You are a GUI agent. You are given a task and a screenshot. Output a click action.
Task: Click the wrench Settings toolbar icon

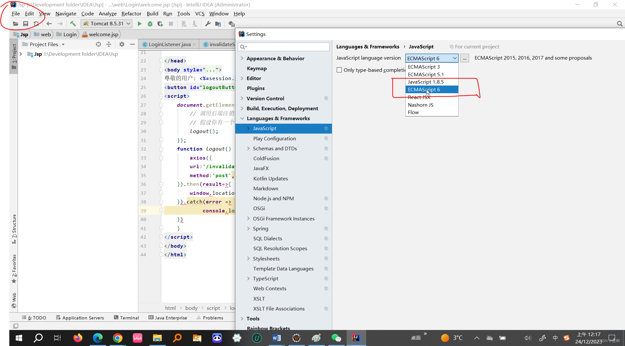208,24
